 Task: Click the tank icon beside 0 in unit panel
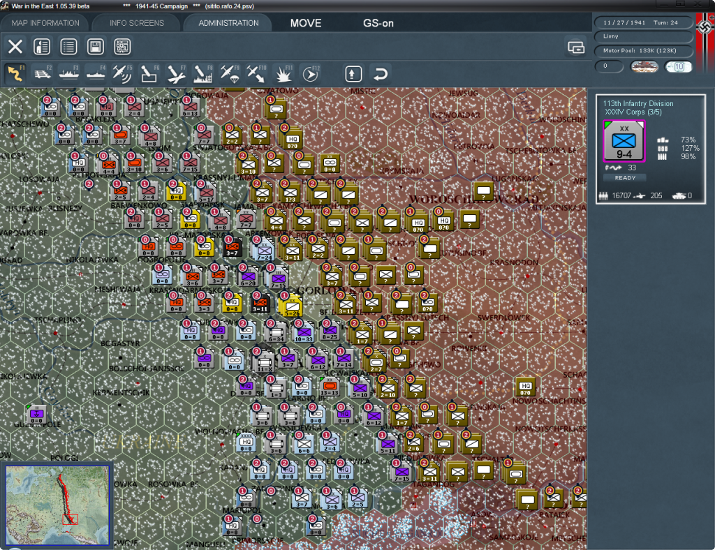click(679, 196)
